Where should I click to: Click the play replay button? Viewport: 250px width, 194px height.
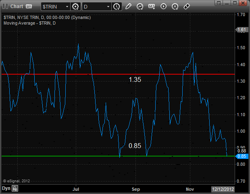click(163, 6)
